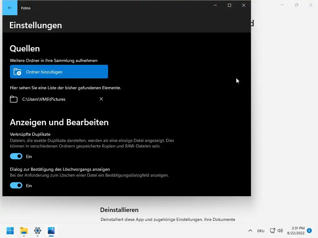
Task: Click the Ordner hinzufügen button
Action: click(59, 72)
